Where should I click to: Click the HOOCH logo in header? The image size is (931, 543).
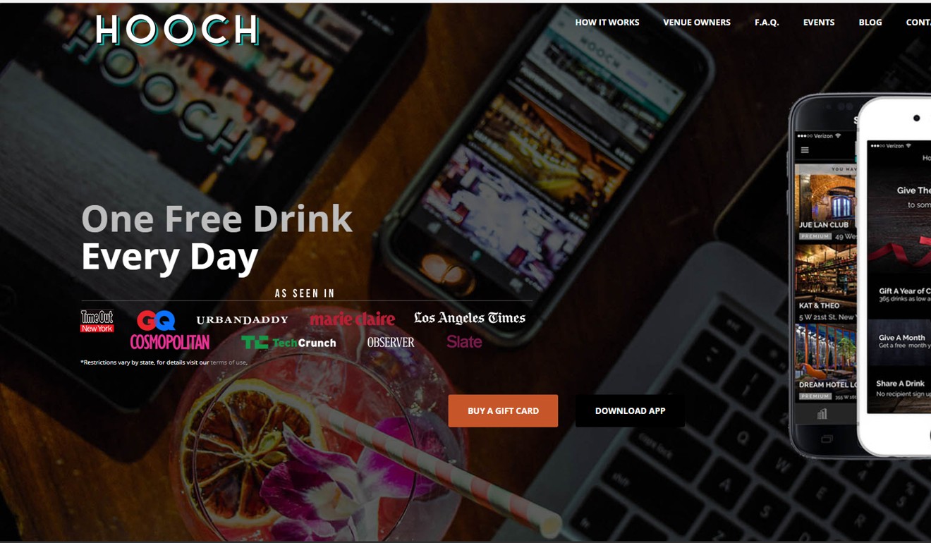[177, 30]
